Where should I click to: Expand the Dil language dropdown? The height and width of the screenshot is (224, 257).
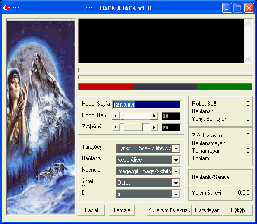pyautogui.click(x=176, y=194)
